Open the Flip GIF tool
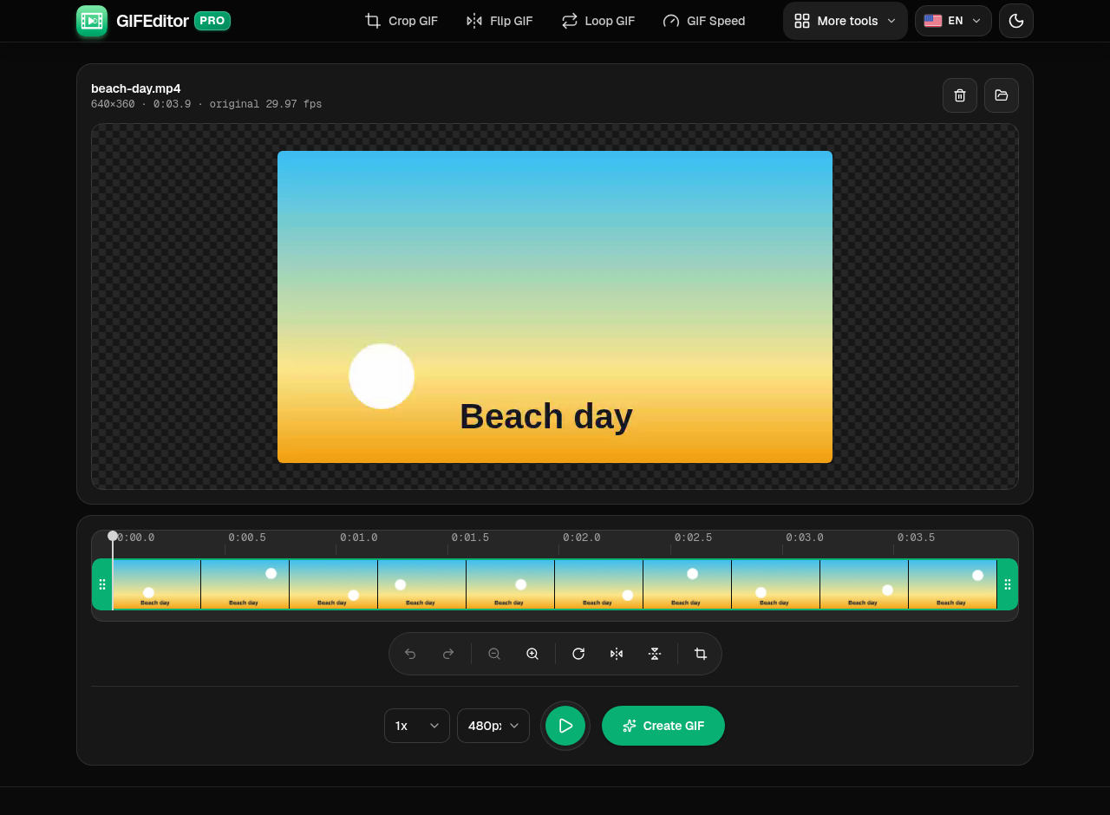 499,21
